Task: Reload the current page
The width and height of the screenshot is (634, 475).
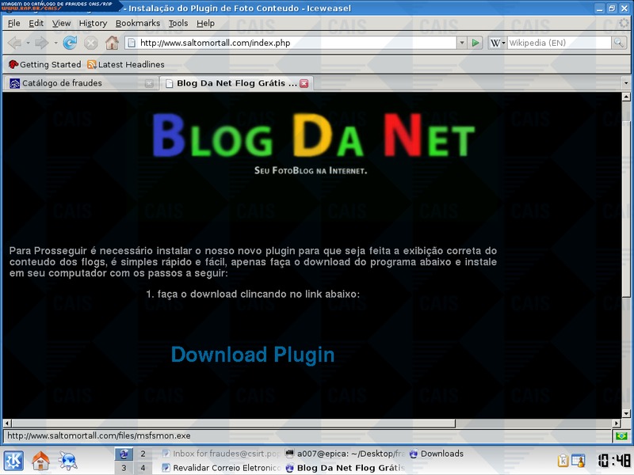Action: tap(70, 43)
